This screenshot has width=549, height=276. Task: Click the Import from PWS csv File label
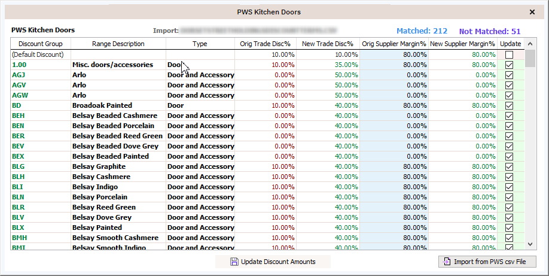[490, 262]
